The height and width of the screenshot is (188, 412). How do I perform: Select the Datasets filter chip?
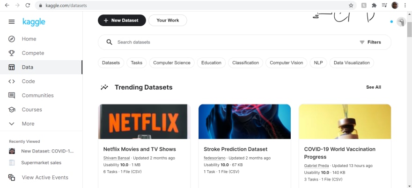pyautogui.click(x=111, y=63)
